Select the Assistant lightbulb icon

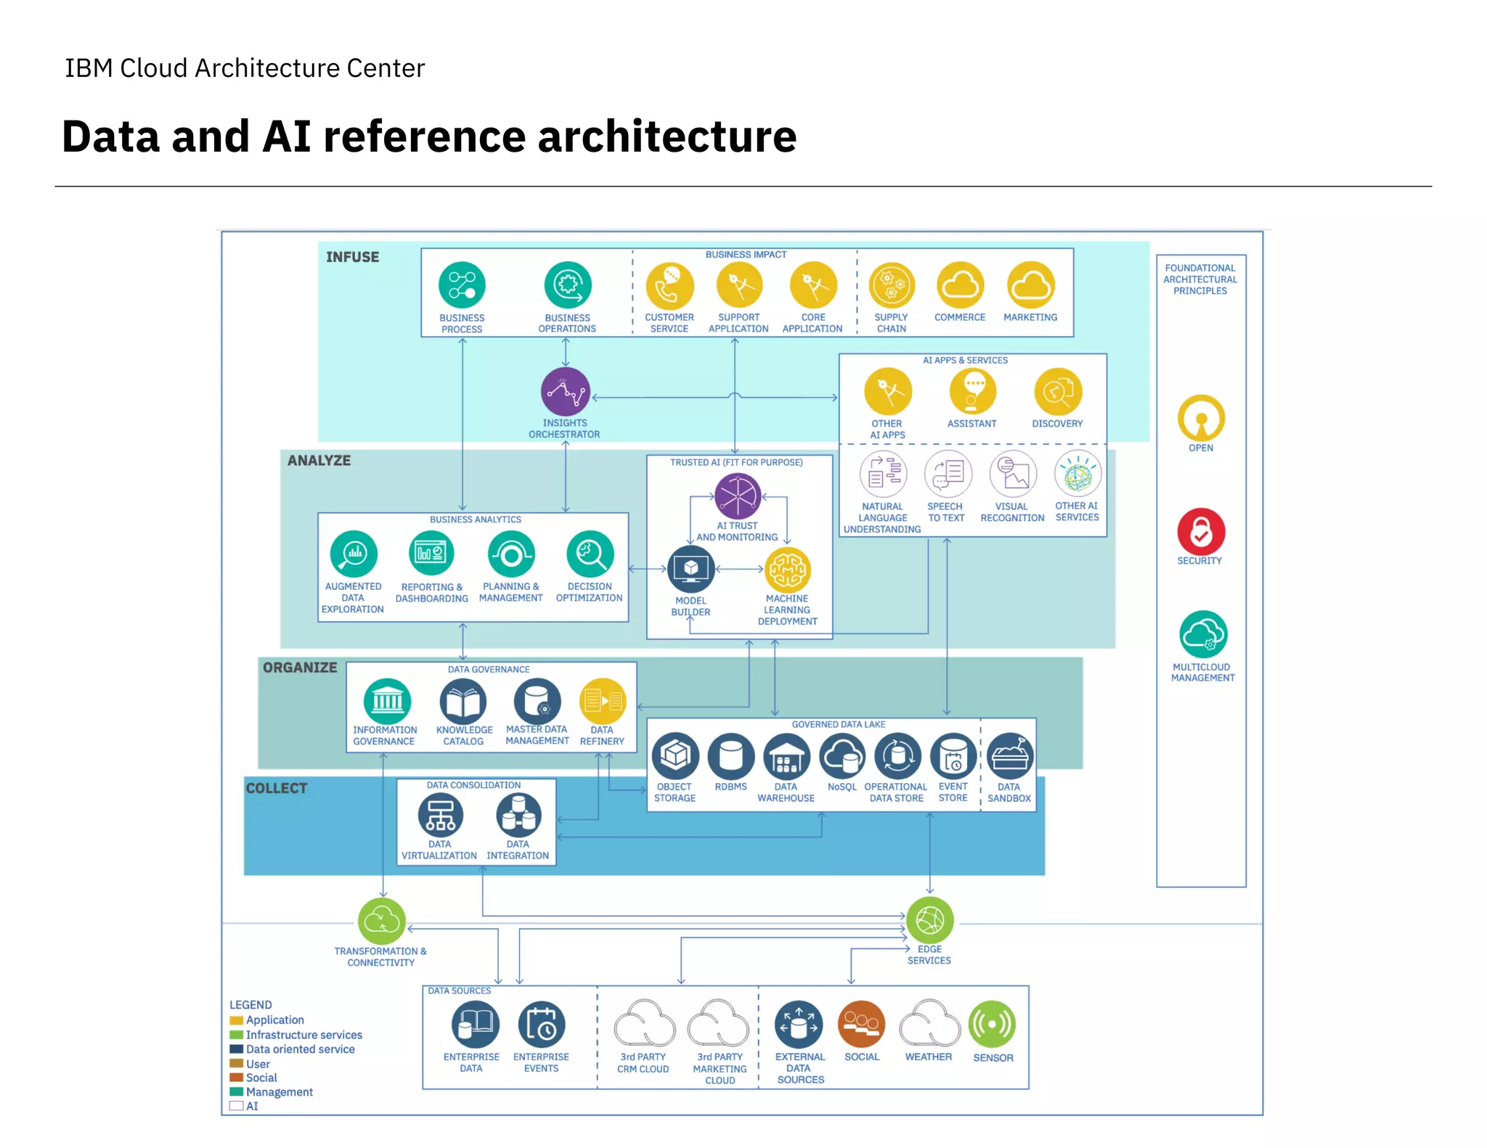tap(972, 392)
